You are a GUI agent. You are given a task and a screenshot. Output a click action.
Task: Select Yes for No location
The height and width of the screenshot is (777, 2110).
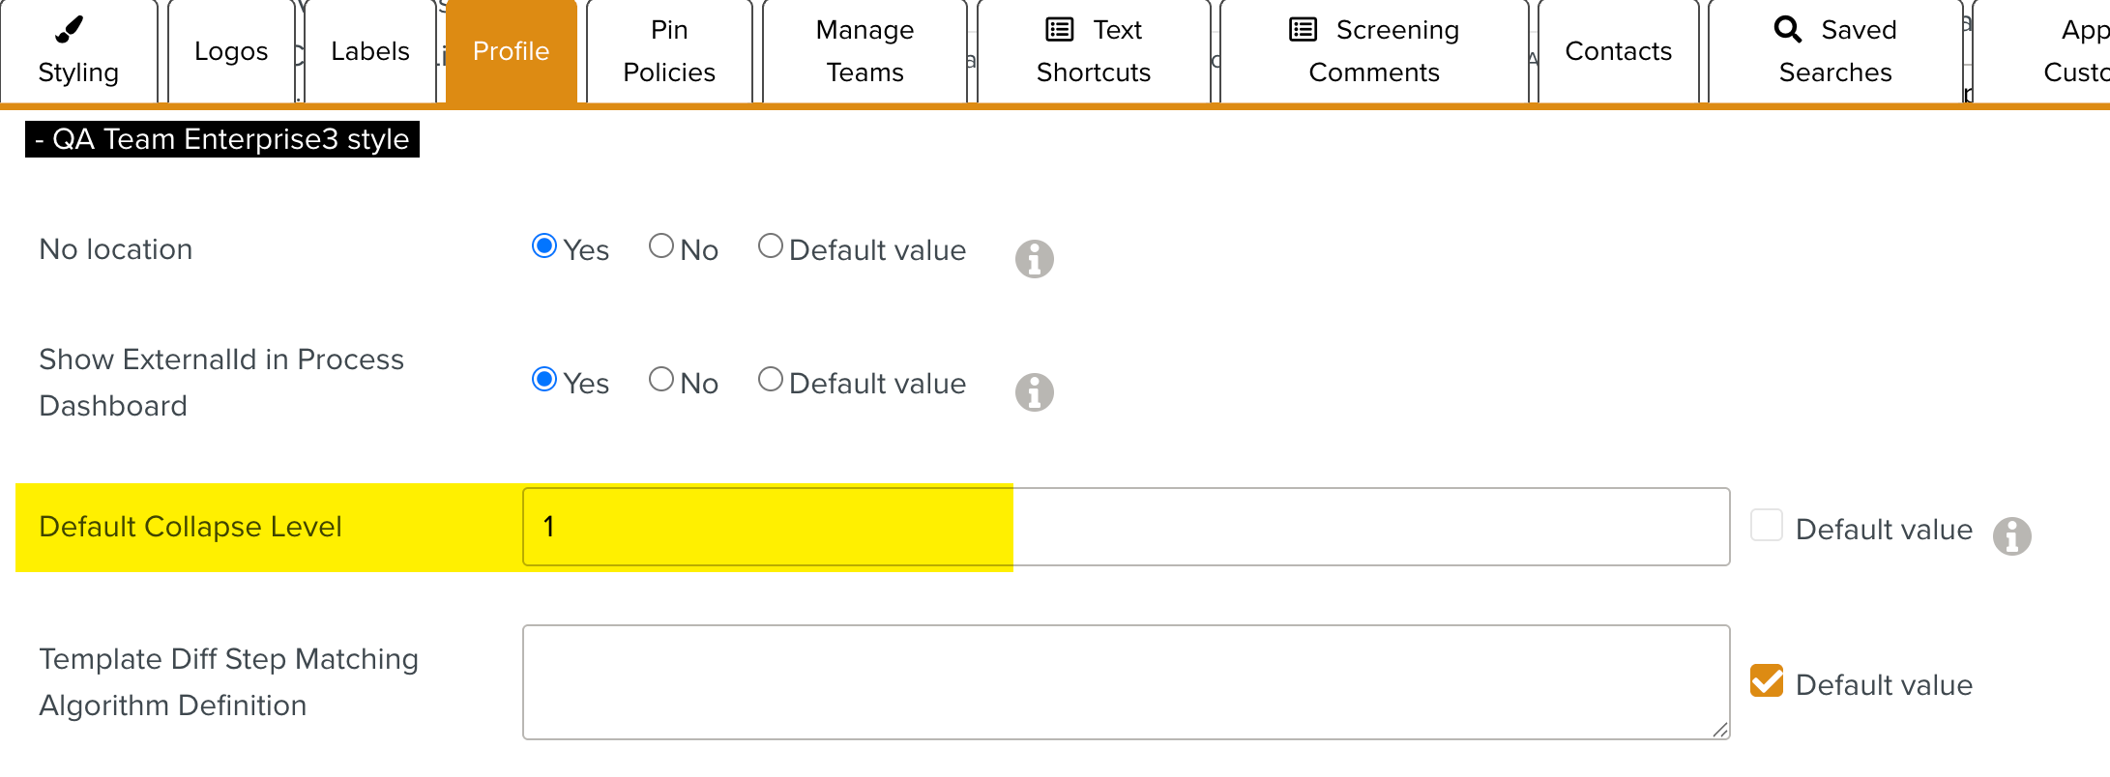tap(544, 246)
